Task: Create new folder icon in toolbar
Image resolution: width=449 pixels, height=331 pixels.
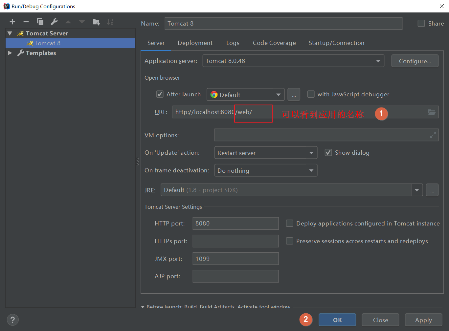Action: click(x=96, y=22)
